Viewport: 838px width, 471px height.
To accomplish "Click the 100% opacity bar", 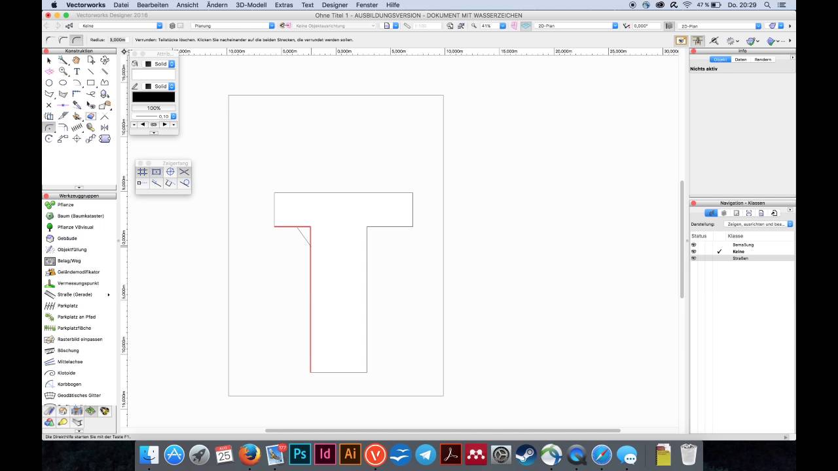I will point(154,108).
